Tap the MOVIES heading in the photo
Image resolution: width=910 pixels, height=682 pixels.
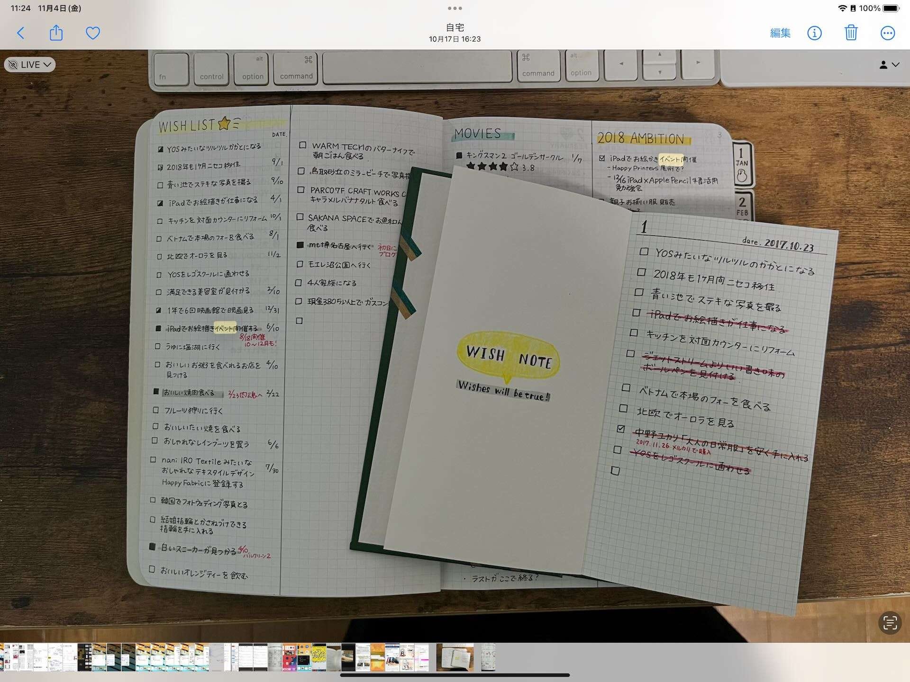point(478,134)
